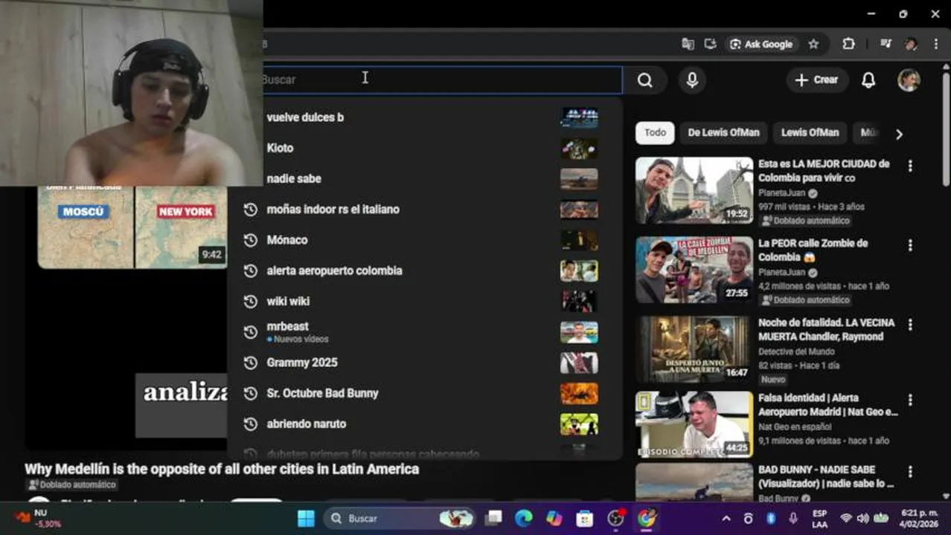Select suggestion 'Kioto'

tap(424, 148)
